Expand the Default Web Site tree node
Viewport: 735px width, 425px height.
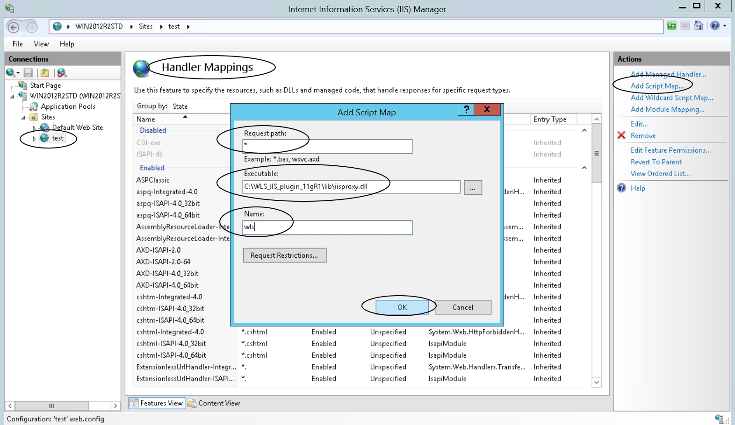[x=34, y=128]
